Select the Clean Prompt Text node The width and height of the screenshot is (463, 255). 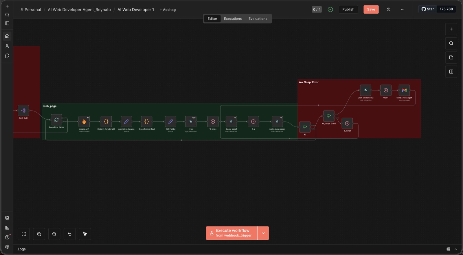(147, 122)
